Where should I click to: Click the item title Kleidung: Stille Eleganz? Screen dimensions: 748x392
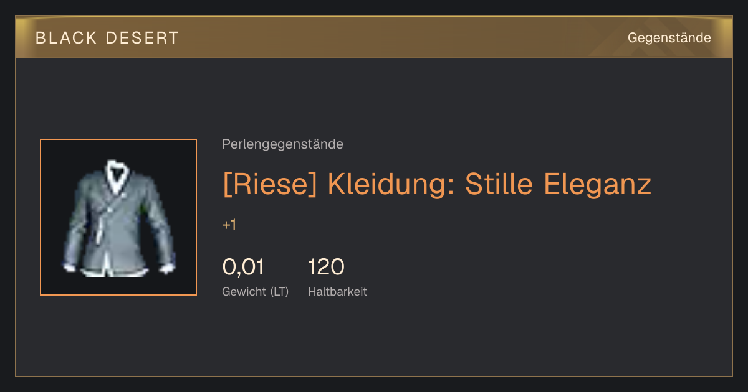click(x=489, y=184)
